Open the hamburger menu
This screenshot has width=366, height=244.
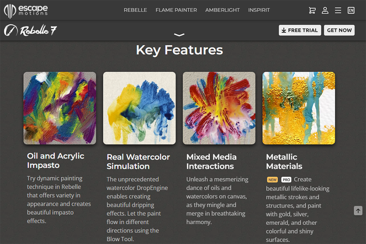pyautogui.click(x=338, y=10)
